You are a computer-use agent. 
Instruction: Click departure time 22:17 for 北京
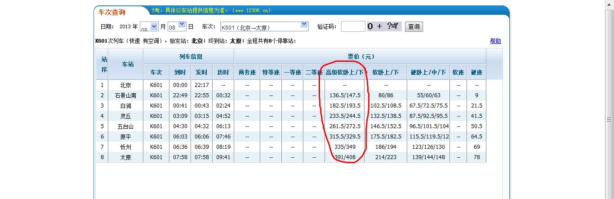pos(201,85)
